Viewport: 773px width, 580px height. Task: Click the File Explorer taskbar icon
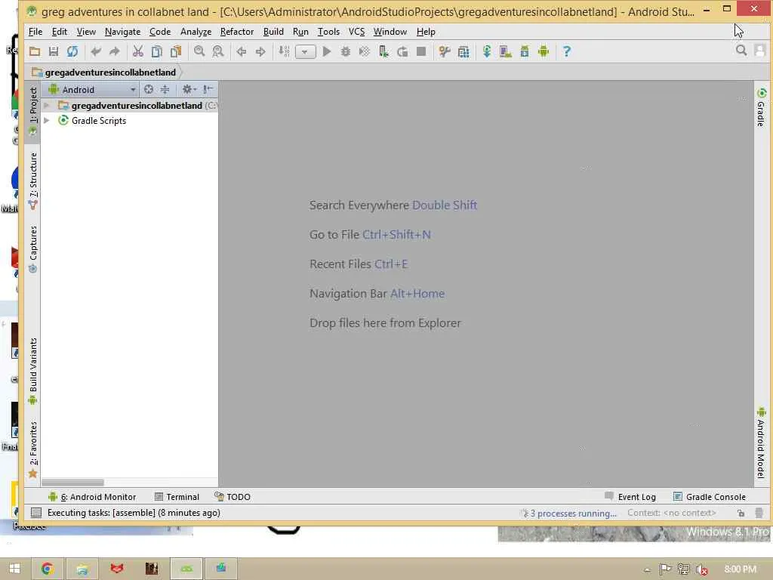pyautogui.click(x=82, y=569)
